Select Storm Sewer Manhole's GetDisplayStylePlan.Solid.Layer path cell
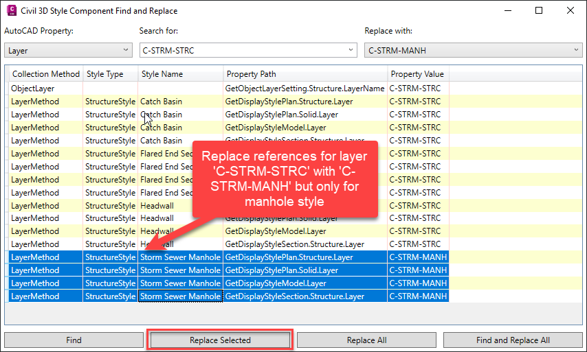The height and width of the screenshot is (352, 587). click(x=305, y=270)
